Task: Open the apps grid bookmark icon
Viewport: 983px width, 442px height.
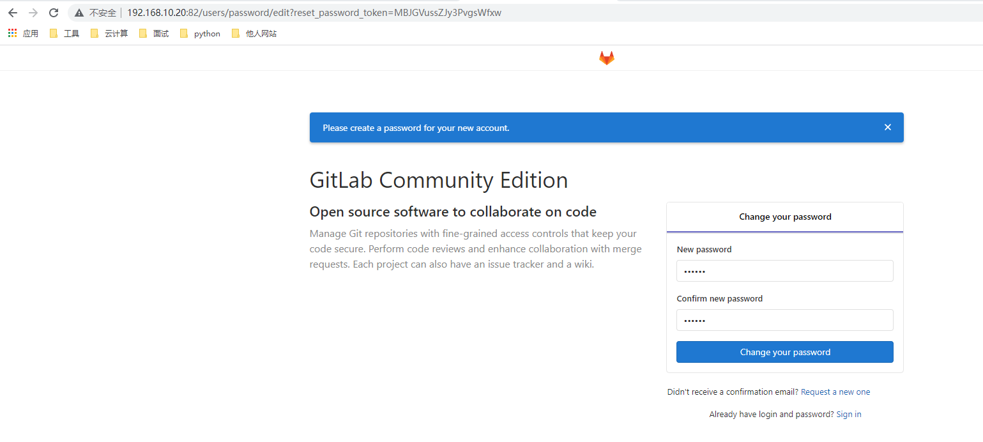Action: 12,33
